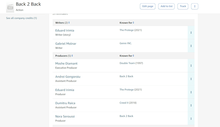Open row options for Andrei Gongoroiu
Image resolution: width=220 pixels, height=127 pixels.
[191, 79]
